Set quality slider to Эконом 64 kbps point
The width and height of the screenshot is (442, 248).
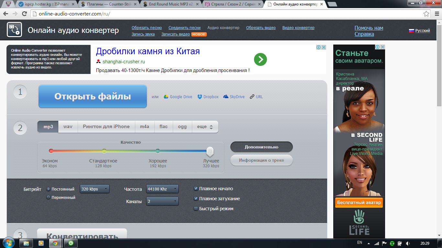51,151
